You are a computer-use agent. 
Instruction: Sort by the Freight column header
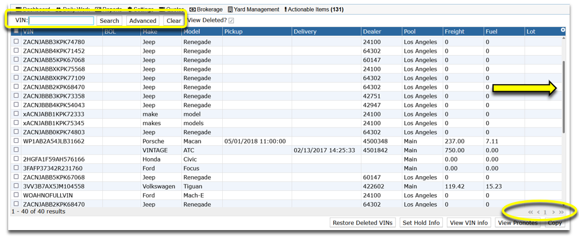(x=463, y=32)
